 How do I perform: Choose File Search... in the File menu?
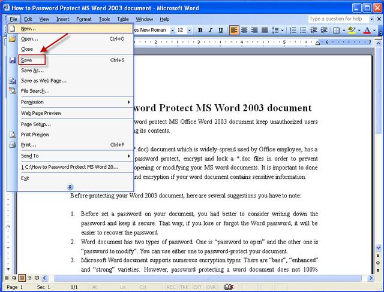click(x=71, y=91)
